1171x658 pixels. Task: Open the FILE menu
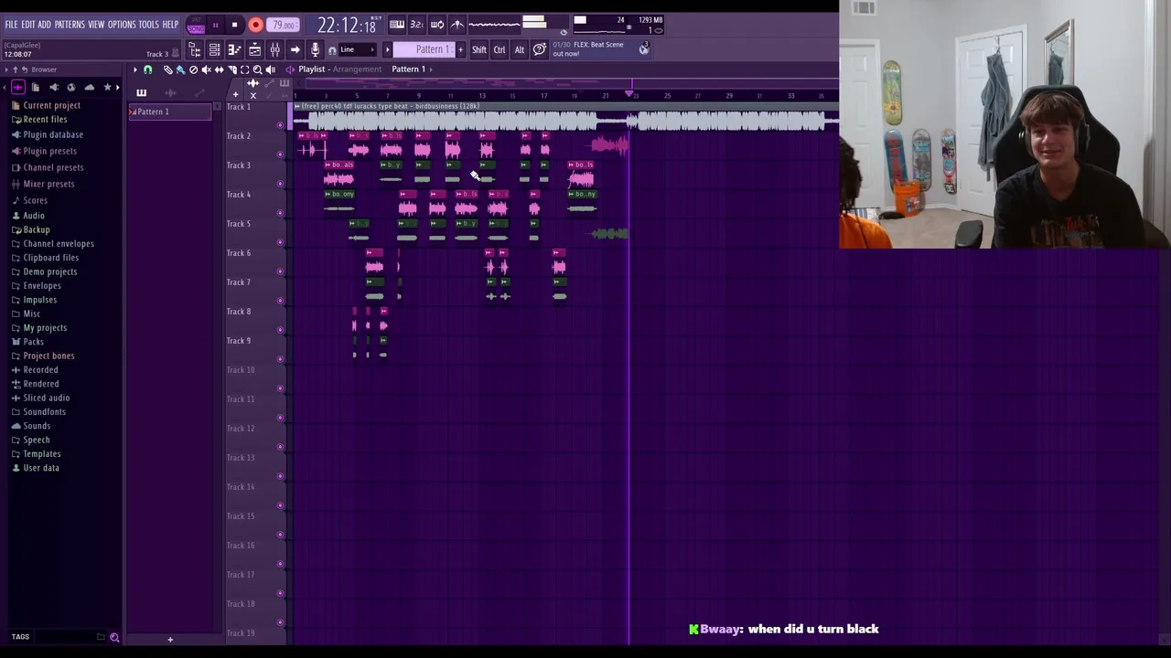point(11,25)
